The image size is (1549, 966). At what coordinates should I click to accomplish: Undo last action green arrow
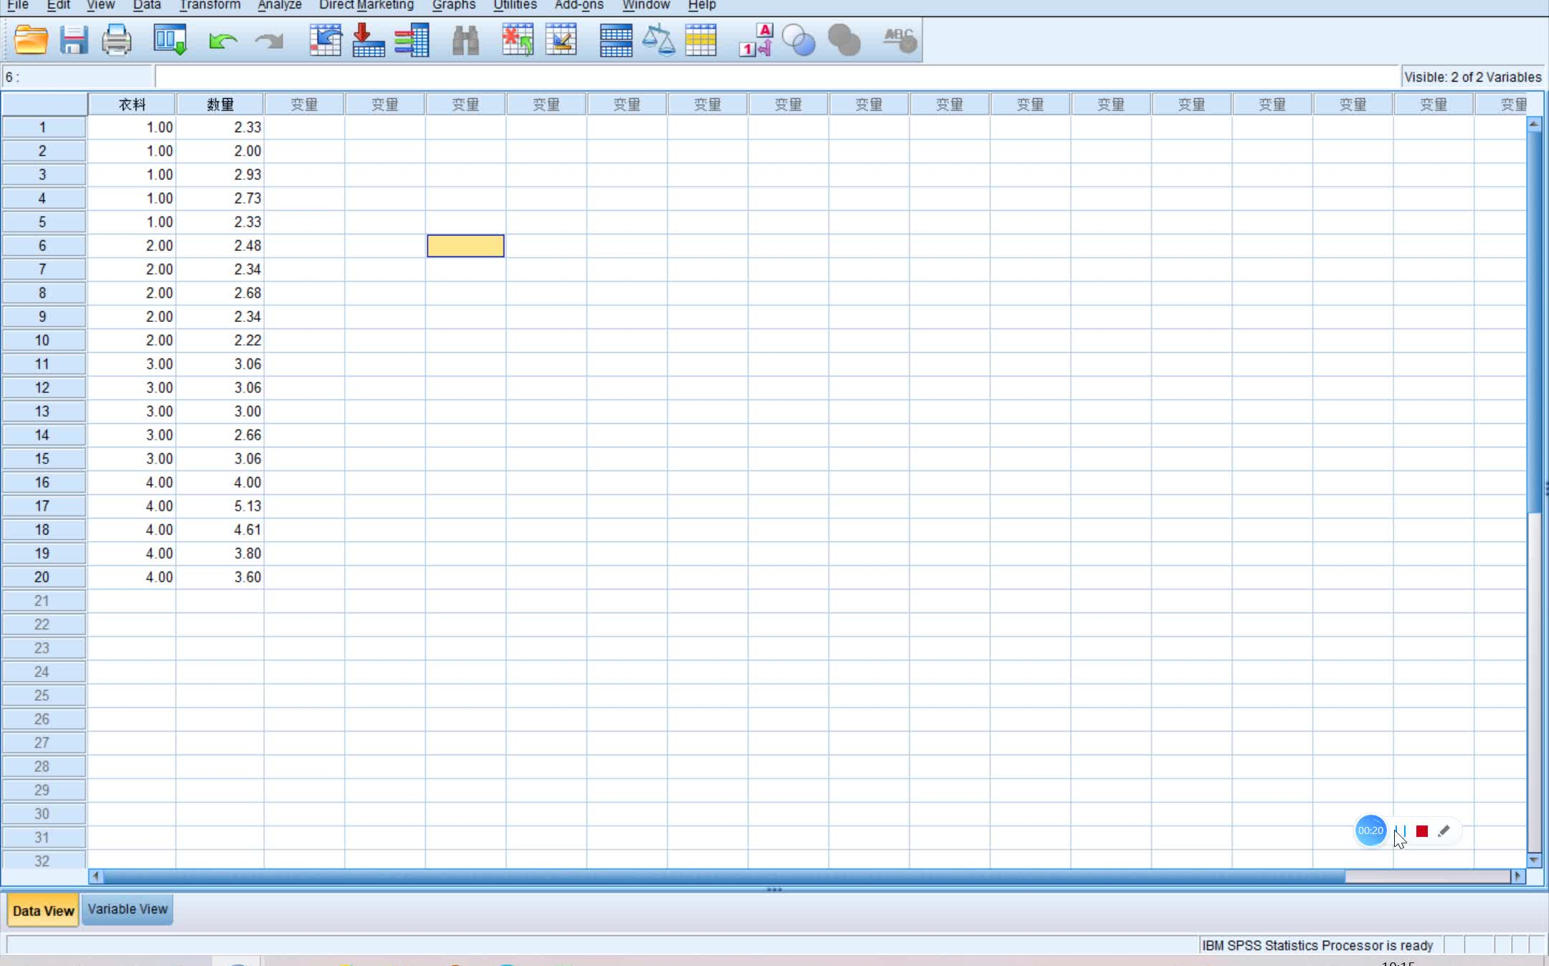tap(223, 41)
